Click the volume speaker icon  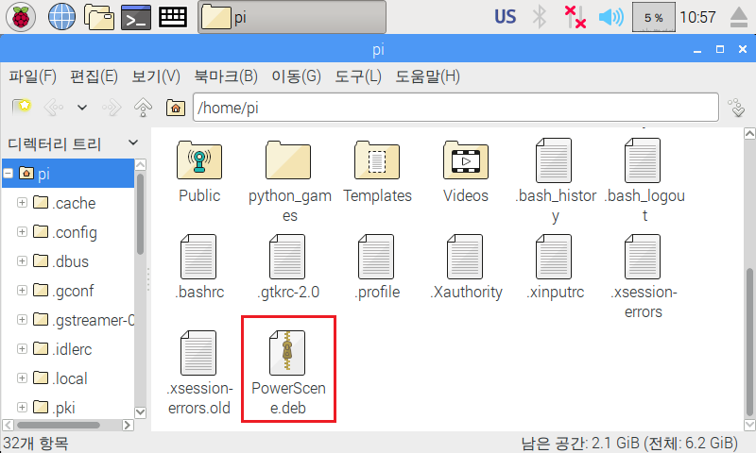coord(610,17)
